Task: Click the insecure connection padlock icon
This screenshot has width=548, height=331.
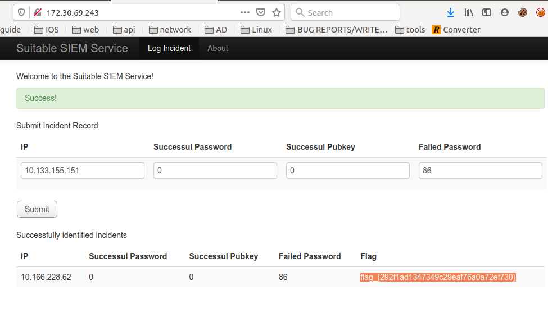Action: point(37,12)
